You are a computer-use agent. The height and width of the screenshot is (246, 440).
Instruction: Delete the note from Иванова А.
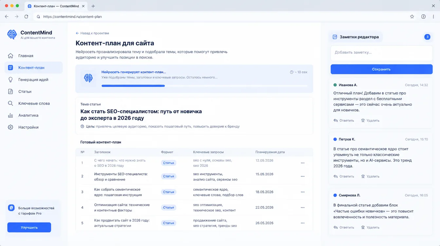pos(370,120)
